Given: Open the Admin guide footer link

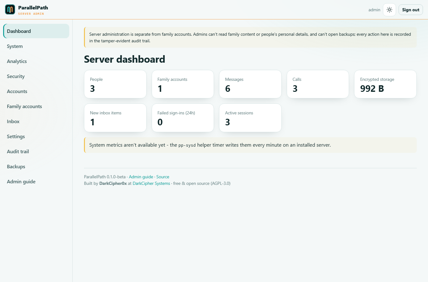Looking at the screenshot, I should [x=141, y=177].
